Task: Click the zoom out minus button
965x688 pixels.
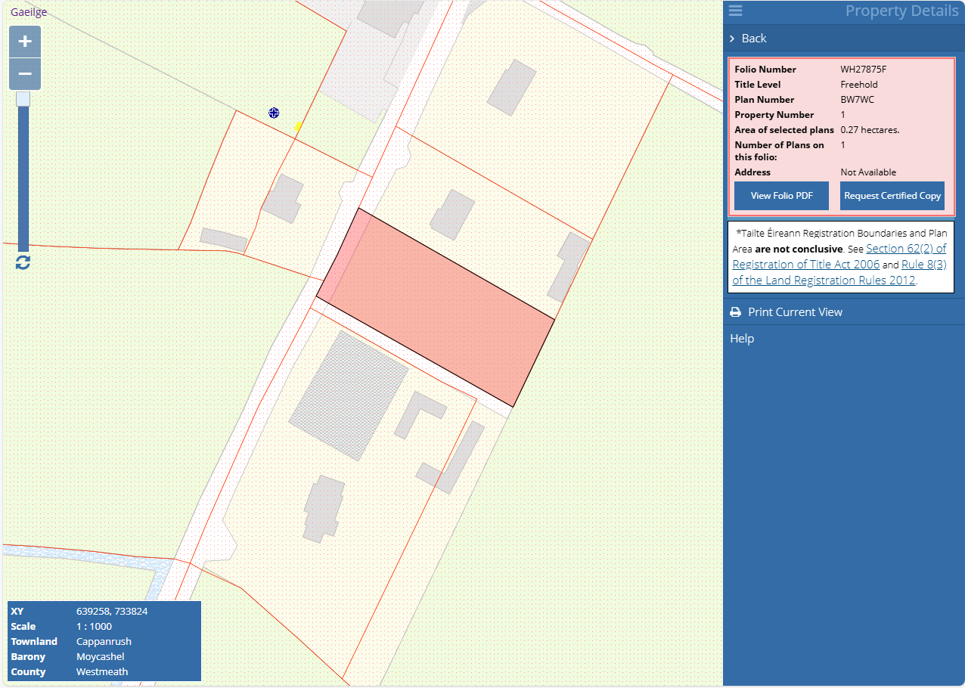Action: (24, 74)
